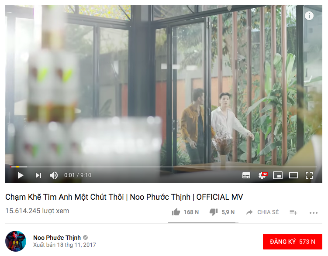
Task: Like the video with thumbs up icon
Action: tap(176, 212)
